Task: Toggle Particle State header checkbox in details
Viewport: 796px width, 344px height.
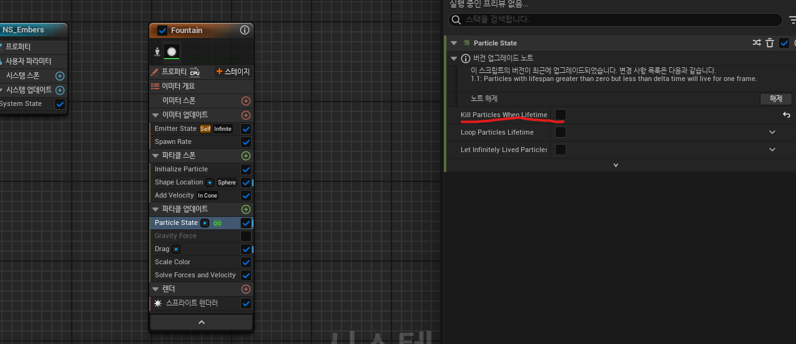Action: [785, 43]
